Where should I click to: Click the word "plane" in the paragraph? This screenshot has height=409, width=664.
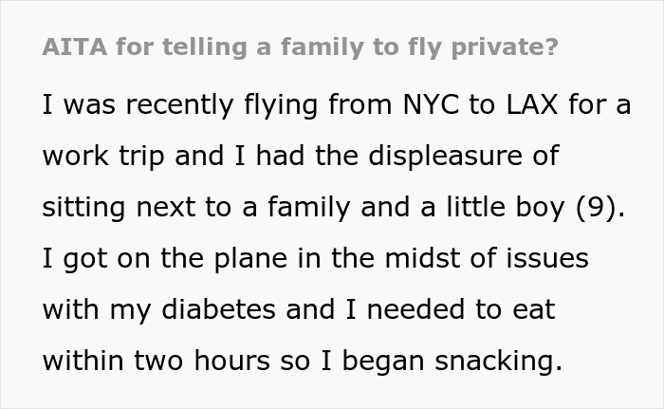point(251,259)
